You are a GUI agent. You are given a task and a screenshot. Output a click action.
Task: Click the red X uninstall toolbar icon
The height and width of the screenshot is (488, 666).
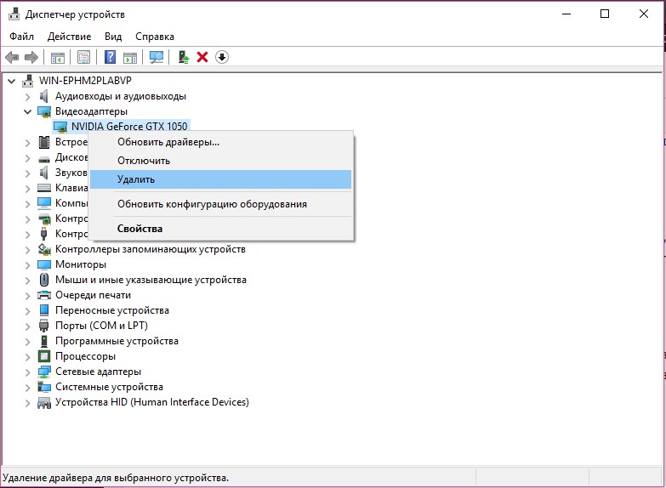tap(202, 57)
